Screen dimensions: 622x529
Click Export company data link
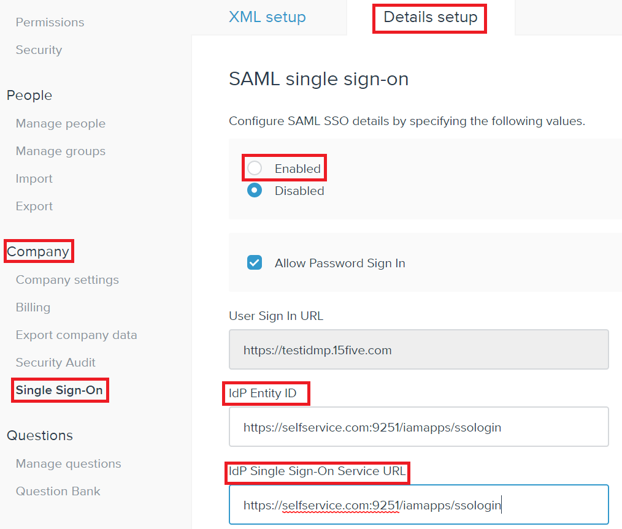[77, 335]
